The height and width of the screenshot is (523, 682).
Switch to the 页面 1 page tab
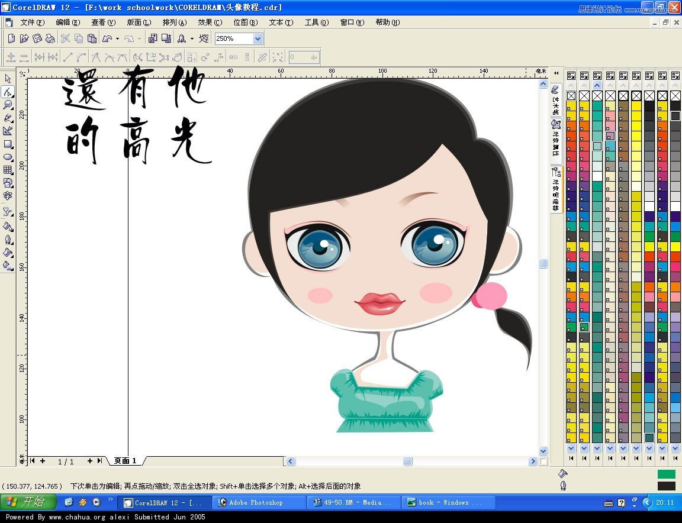click(x=124, y=460)
